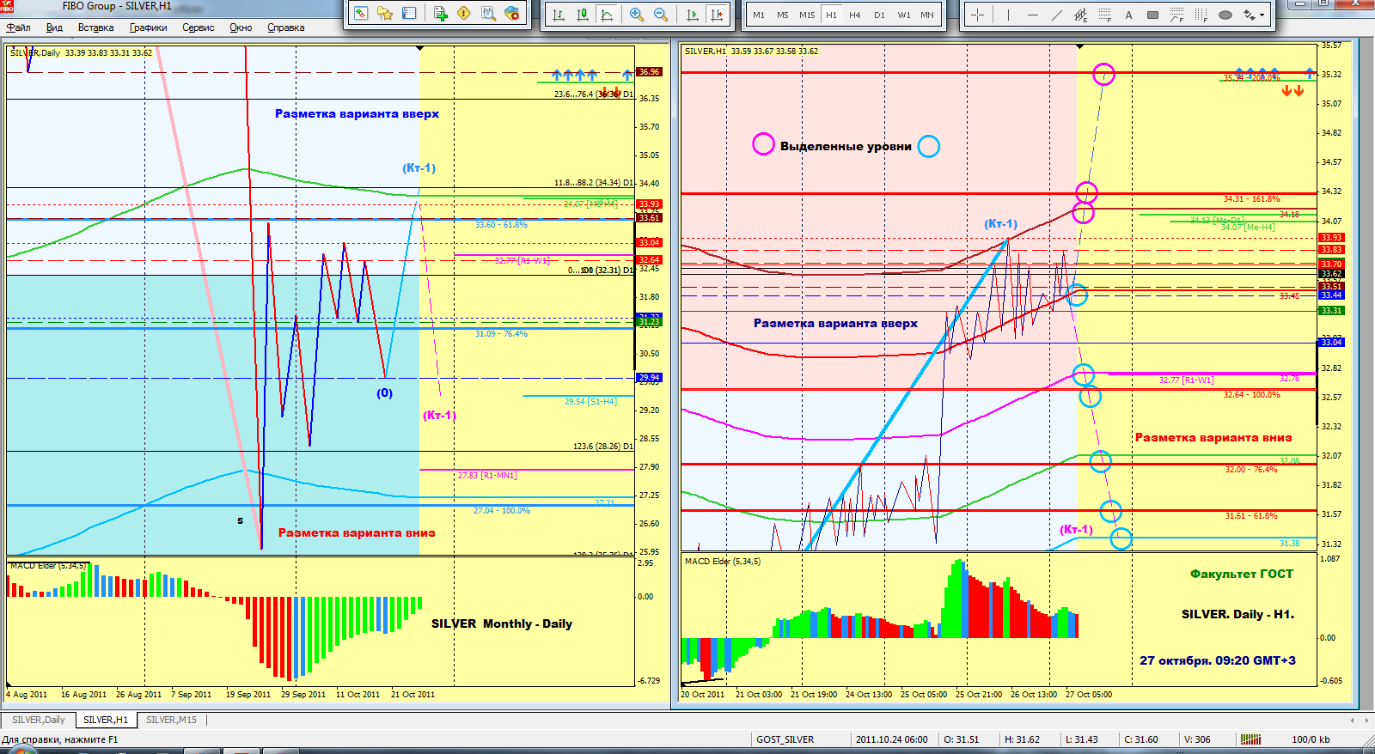Switch chart to Line Chart mode

coord(607,15)
